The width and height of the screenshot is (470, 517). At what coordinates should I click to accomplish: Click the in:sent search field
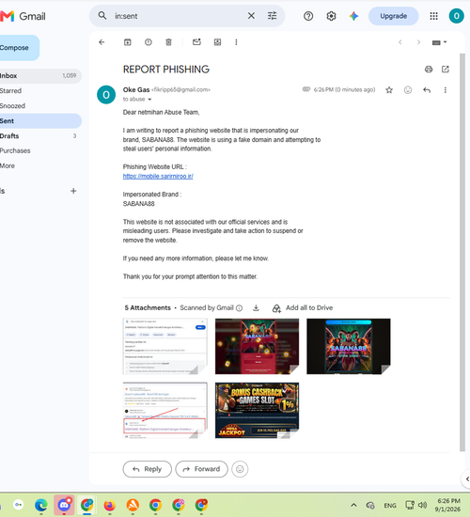[x=178, y=16]
